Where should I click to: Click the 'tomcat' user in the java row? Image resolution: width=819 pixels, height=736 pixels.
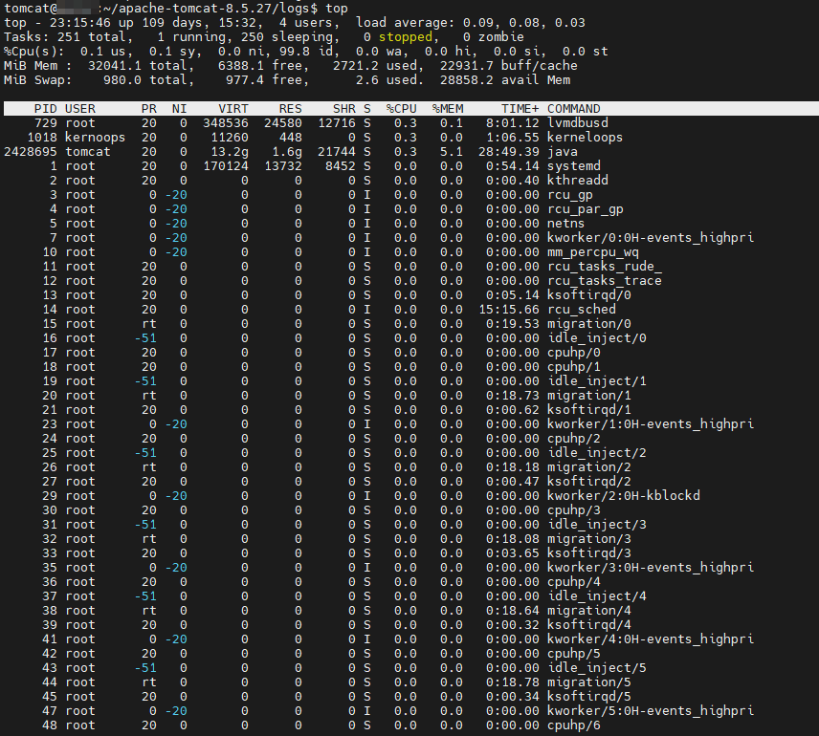(x=88, y=152)
